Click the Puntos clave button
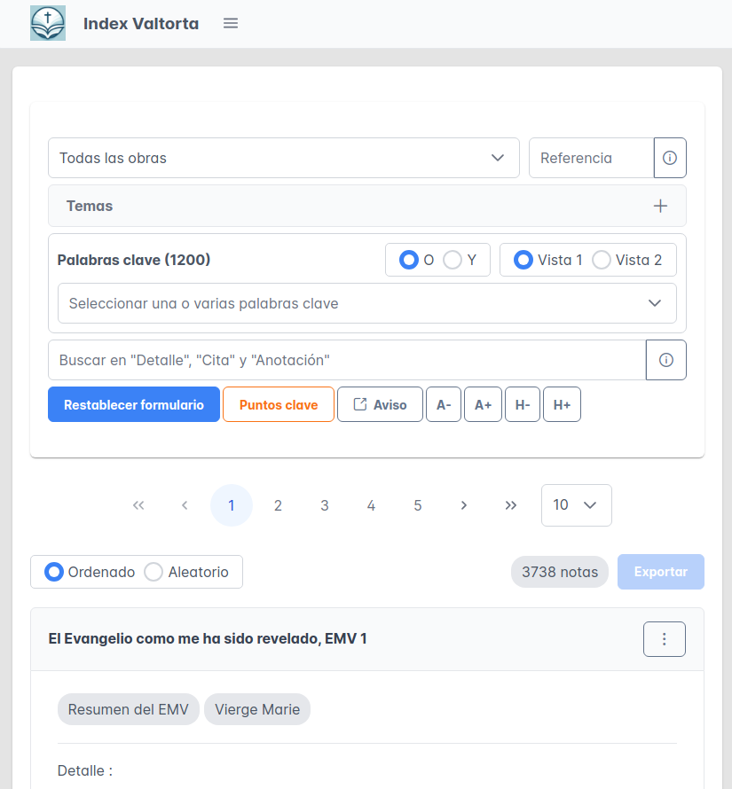This screenshot has height=789, width=732. (x=279, y=404)
